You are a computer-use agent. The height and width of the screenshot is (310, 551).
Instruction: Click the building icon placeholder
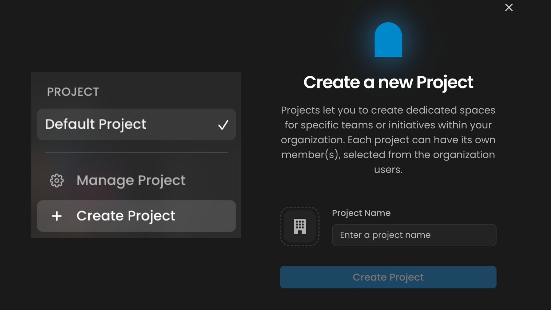[x=300, y=226]
